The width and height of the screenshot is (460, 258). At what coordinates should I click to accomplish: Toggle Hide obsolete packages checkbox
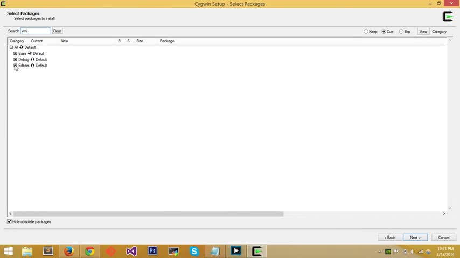(9, 221)
